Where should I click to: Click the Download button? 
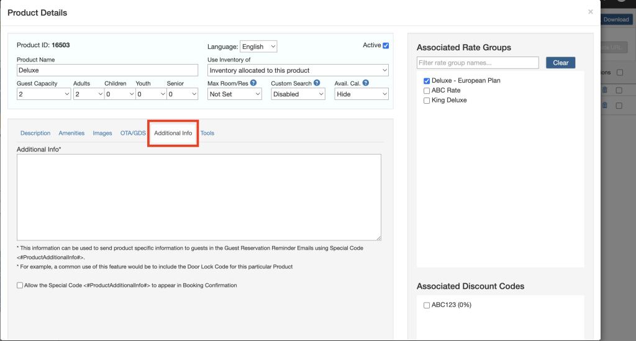point(616,19)
